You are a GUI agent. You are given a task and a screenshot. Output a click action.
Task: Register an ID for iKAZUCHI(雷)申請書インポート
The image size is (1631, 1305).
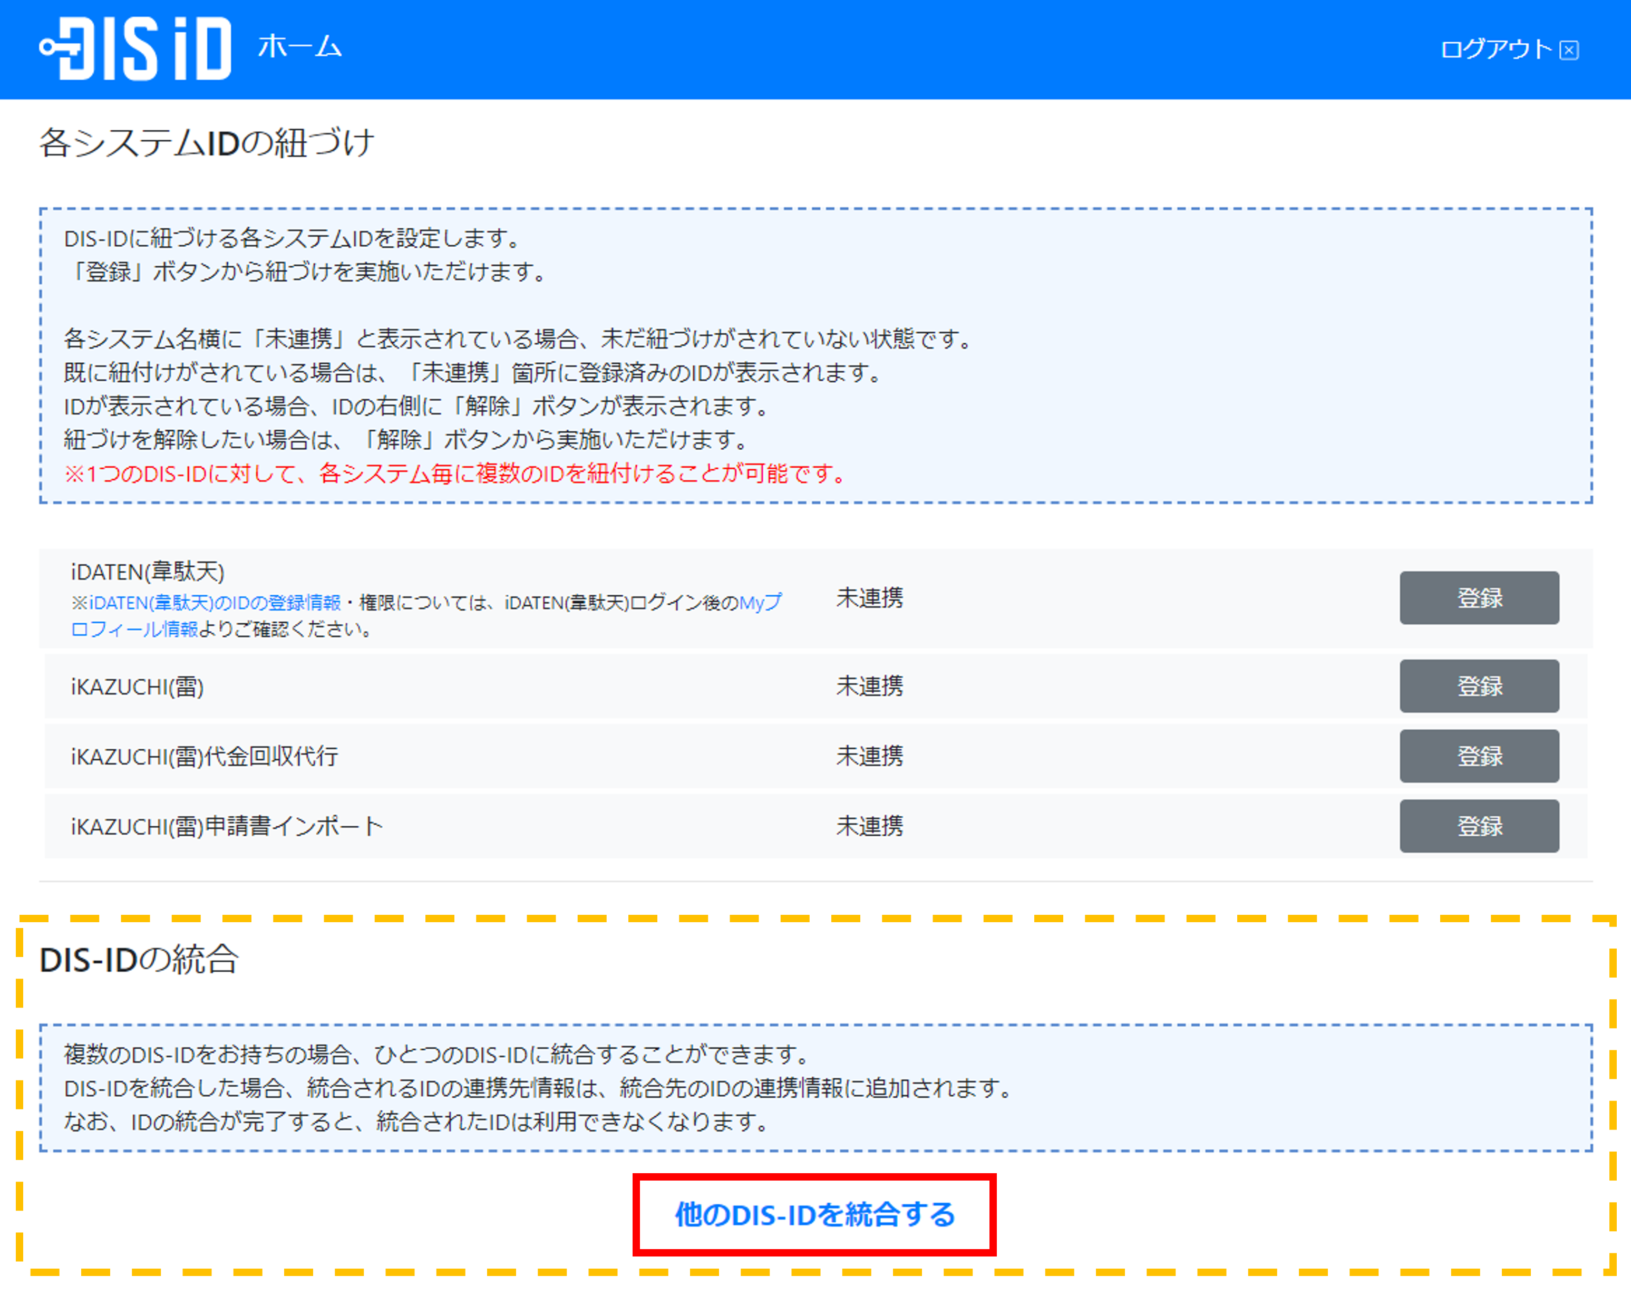pyautogui.click(x=1479, y=825)
